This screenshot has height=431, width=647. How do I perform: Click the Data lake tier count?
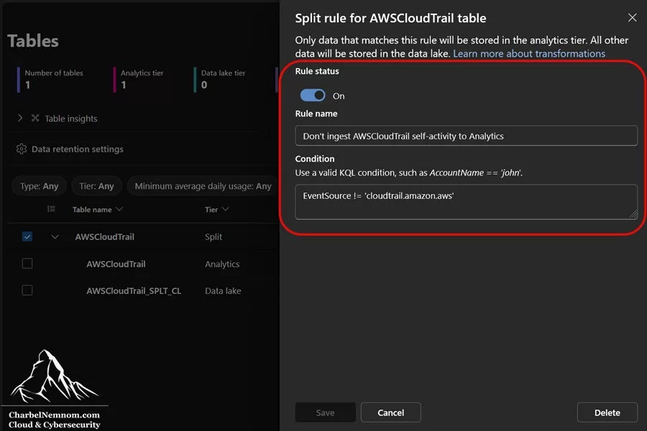tap(204, 85)
